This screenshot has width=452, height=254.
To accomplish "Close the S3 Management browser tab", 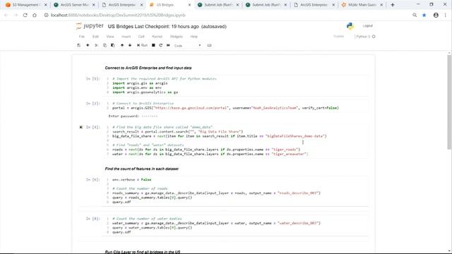I will click(x=45, y=5).
